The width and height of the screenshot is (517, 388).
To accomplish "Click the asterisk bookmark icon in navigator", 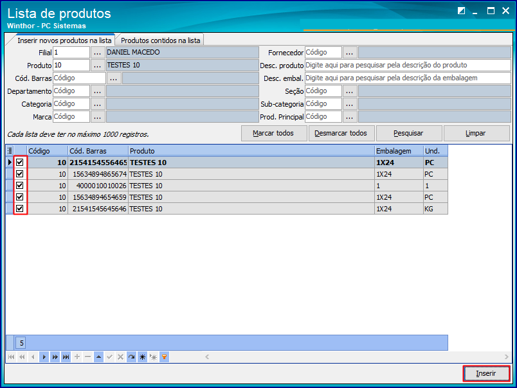I will coord(143,357).
